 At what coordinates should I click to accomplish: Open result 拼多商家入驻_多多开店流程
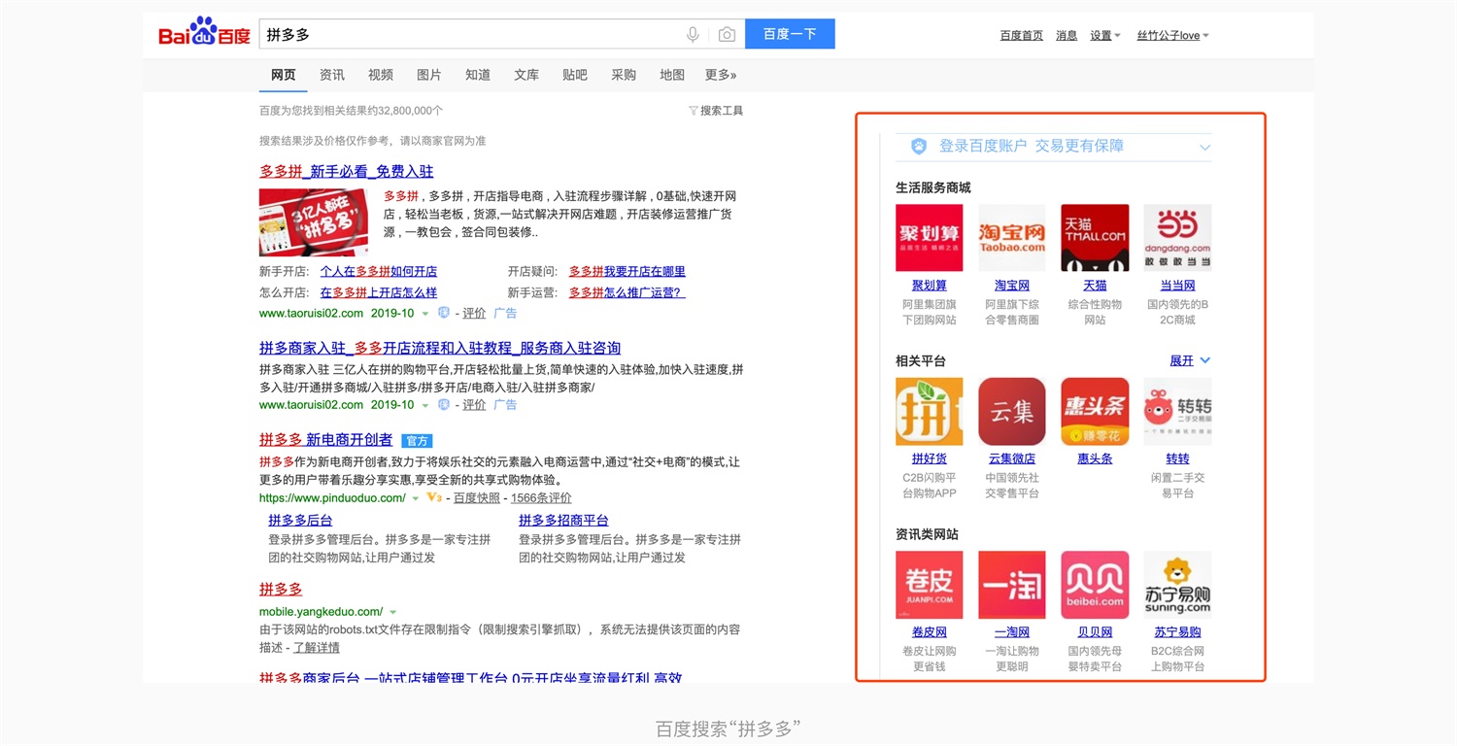point(440,348)
